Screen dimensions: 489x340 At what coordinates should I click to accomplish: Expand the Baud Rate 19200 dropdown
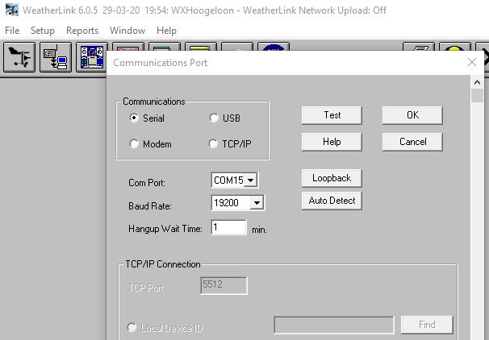click(257, 203)
